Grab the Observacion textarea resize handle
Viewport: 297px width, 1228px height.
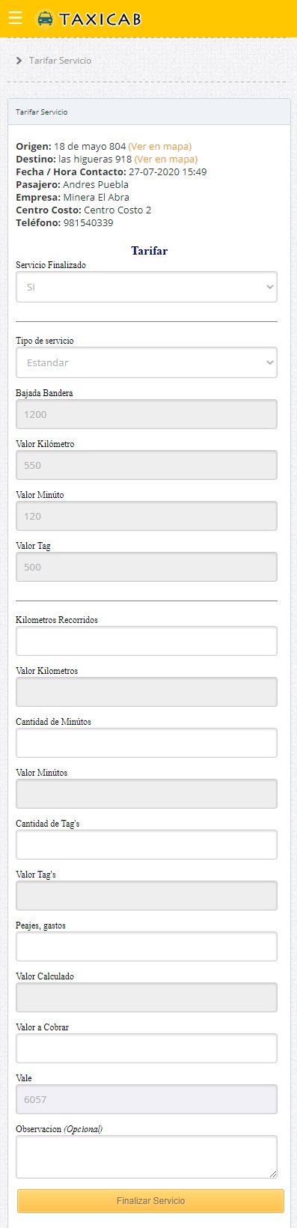[x=273, y=1174]
